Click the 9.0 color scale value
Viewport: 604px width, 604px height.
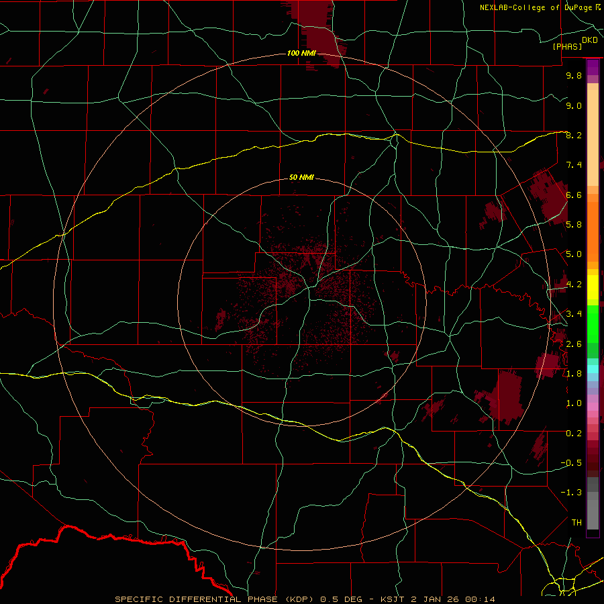pyautogui.click(x=574, y=105)
